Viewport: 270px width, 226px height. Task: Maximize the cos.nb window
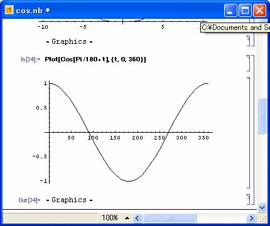[245, 10]
